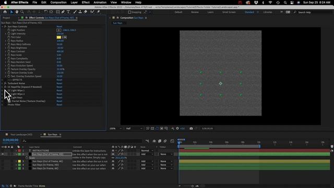Select the Hand tool
The height and width of the screenshot is (188, 334).
[x=17, y=12]
